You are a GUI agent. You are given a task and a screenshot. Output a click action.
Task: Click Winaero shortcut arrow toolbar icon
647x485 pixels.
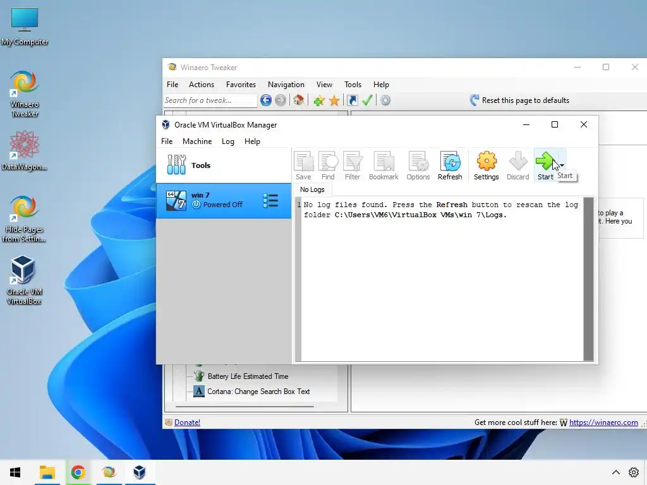click(353, 100)
